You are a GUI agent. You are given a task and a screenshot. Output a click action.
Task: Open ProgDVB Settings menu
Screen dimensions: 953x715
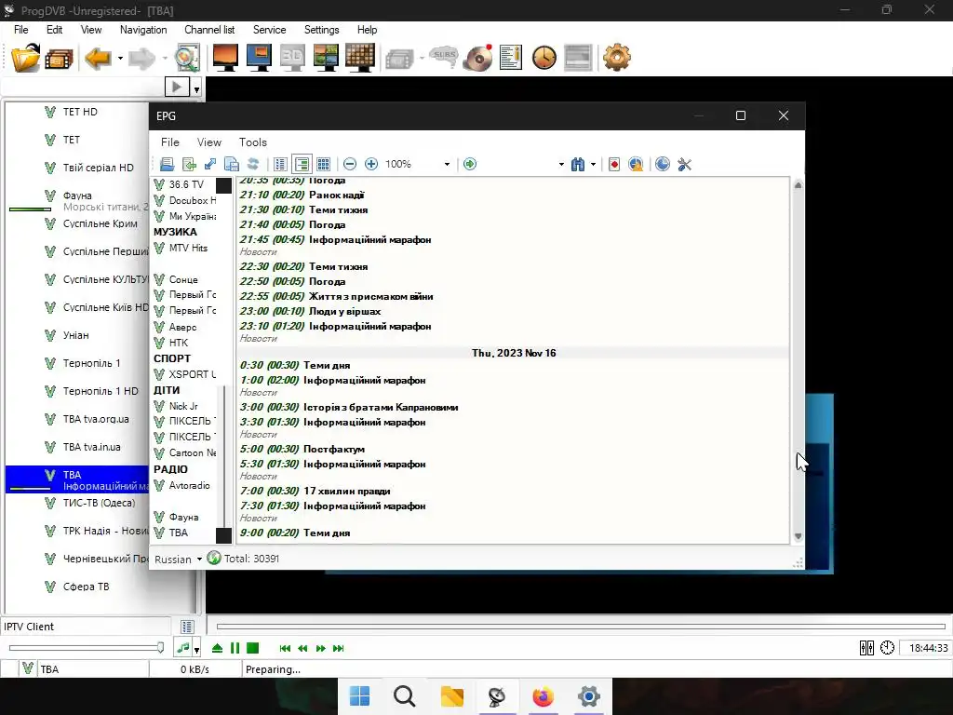click(x=321, y=30)
